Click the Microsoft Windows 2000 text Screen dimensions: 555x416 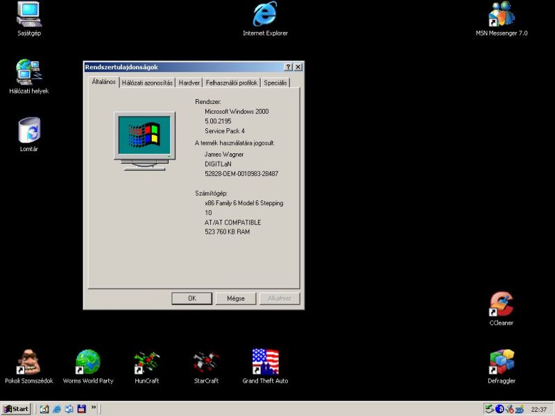click(x=237, y=112)
